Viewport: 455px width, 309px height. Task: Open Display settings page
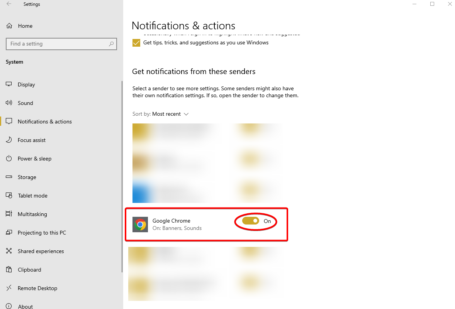[26, 84]
